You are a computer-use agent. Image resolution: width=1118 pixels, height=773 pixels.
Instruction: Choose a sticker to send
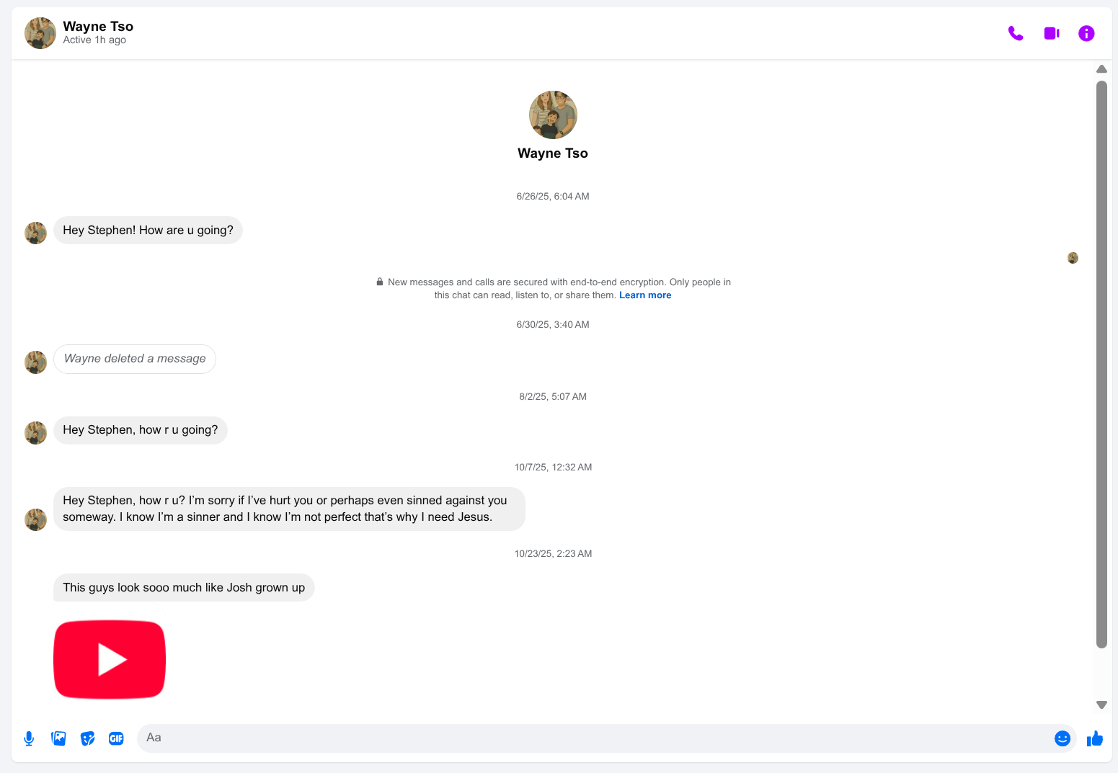click(x=87, y=738)
